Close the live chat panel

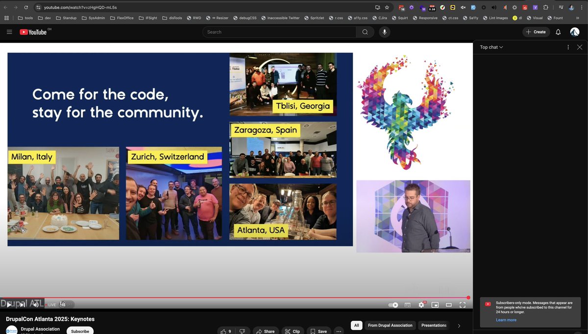(580, 47)
